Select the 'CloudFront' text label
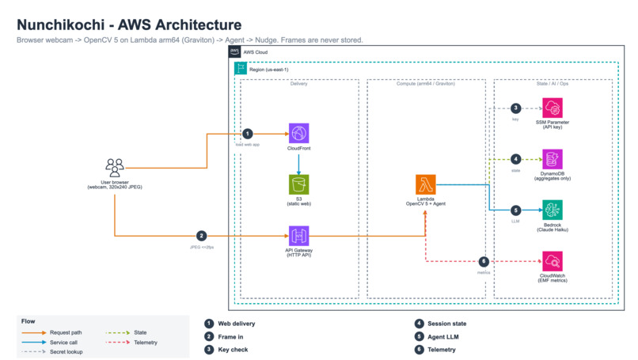 (x=298, y=149)
